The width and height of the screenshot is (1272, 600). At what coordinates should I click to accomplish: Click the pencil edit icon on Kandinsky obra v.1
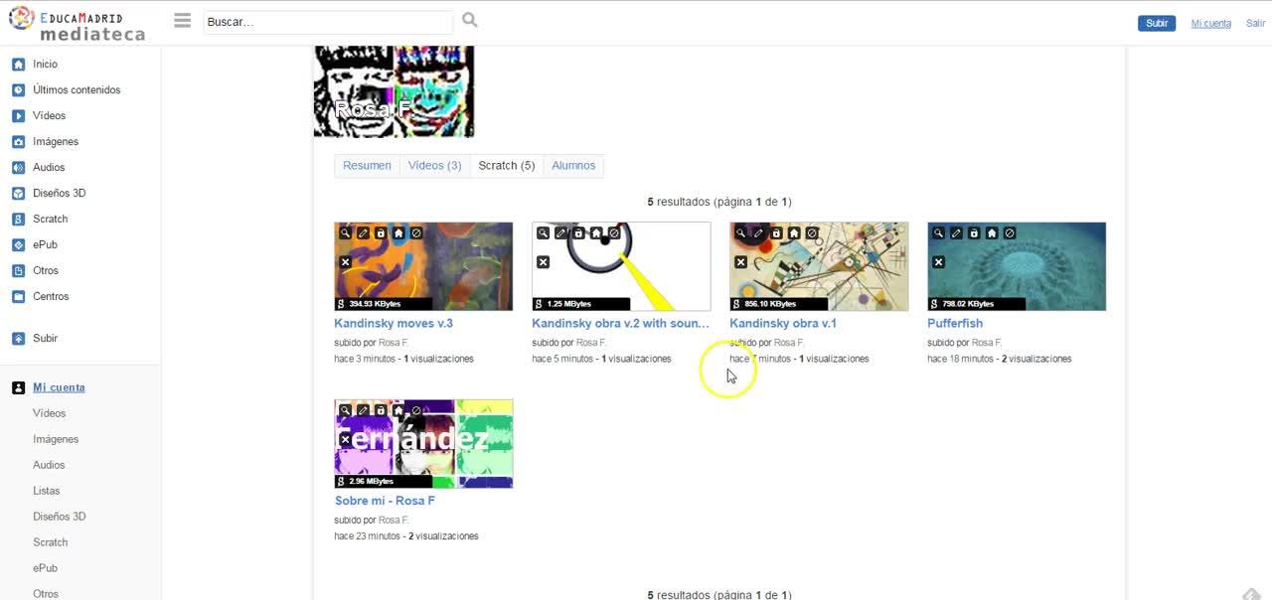[x=758, y=233]
